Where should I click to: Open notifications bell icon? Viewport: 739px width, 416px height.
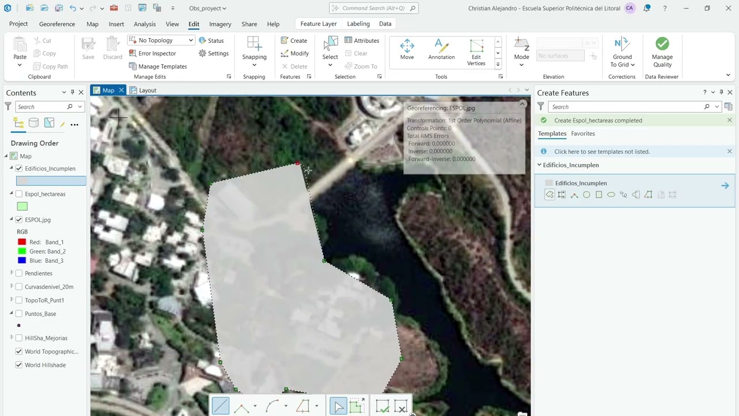[647, 8]
